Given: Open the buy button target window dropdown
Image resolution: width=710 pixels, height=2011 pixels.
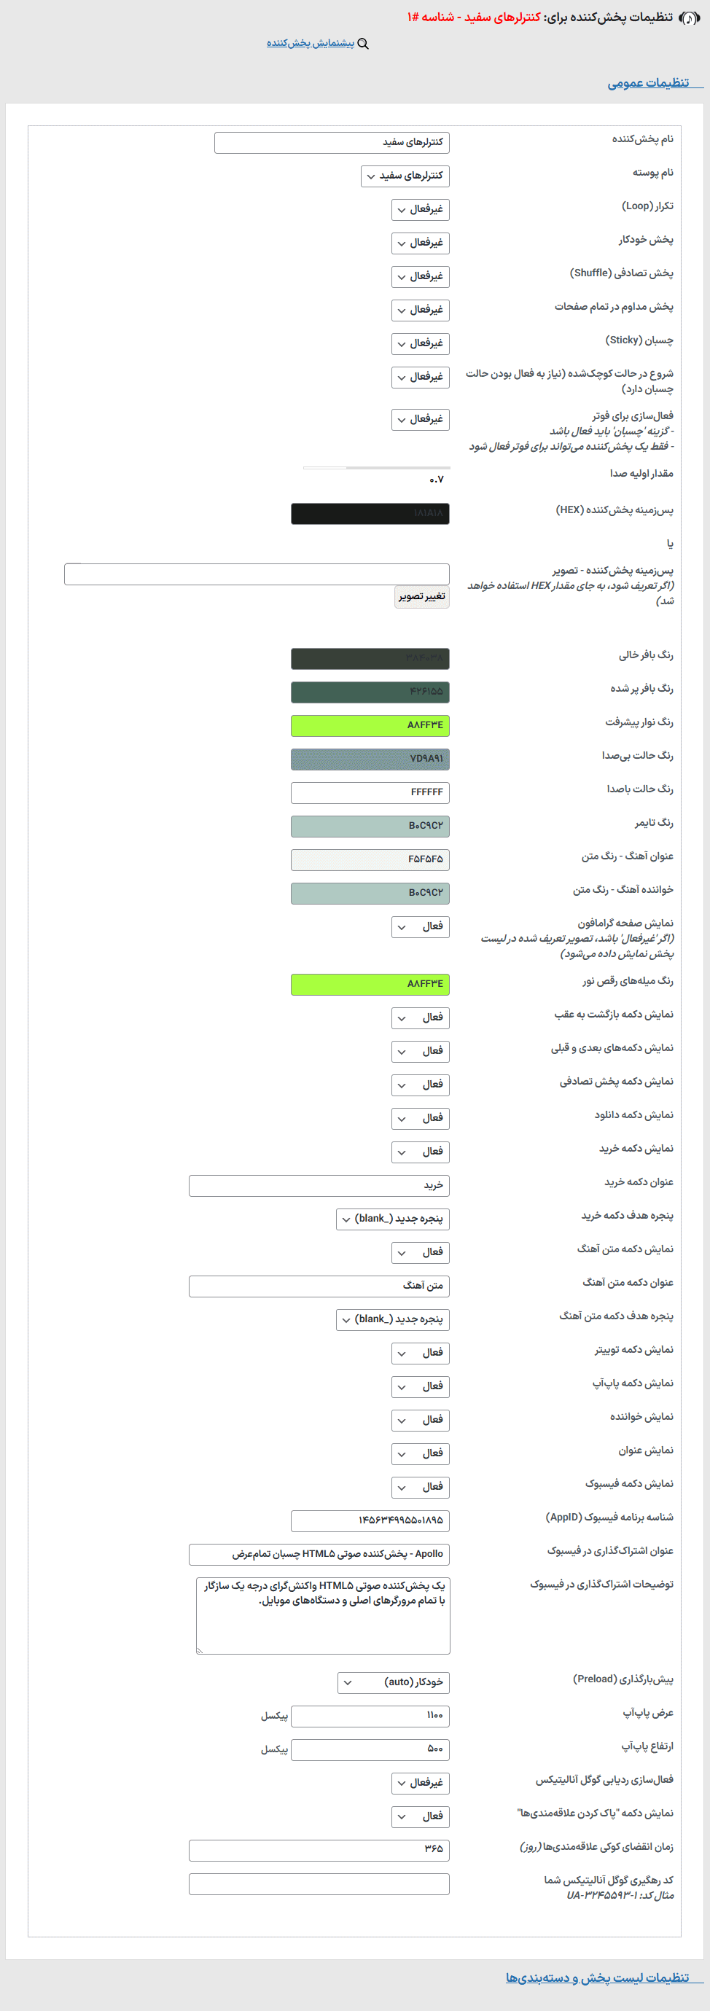Looking at the screenshot, I should tap(393, 1219).
